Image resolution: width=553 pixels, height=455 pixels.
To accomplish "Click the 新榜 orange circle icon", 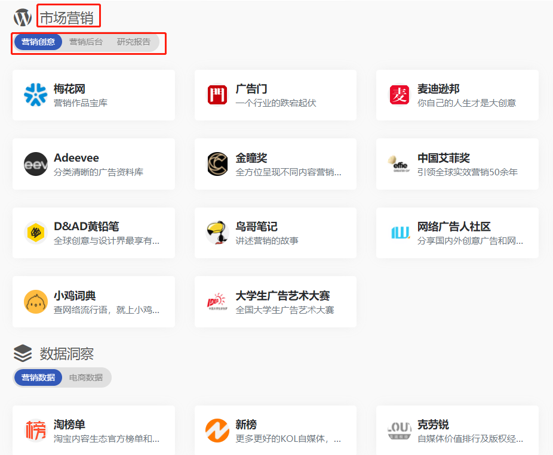I will click(217, 430).
